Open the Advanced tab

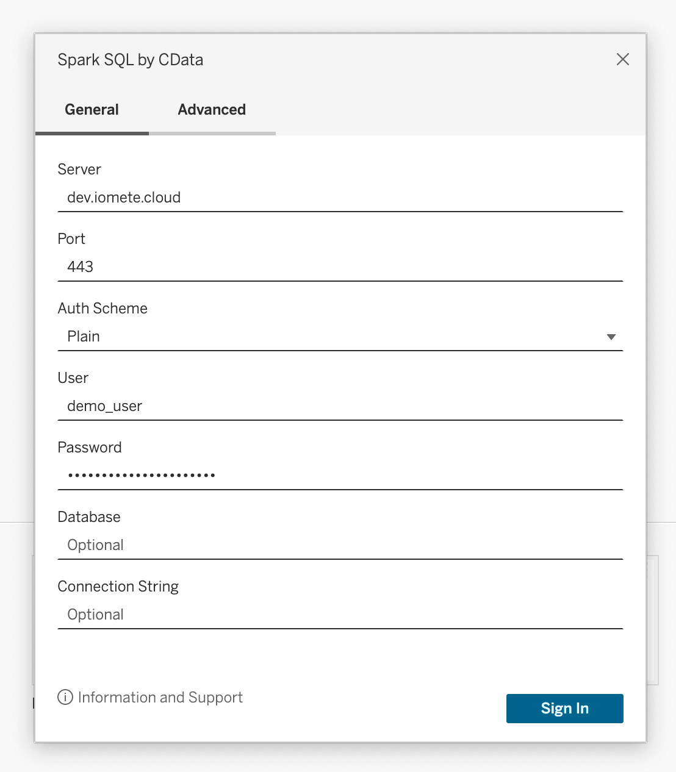point(212,110)
